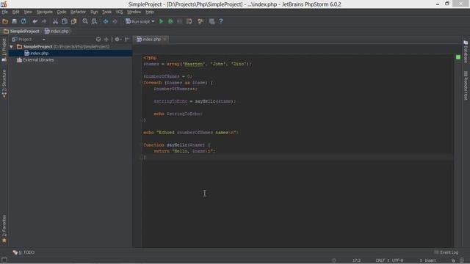
Task: Toggle the Project tool window side tab
Action: click(4, 50)
